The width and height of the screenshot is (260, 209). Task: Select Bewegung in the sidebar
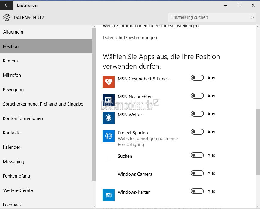(x=46, y=90)
